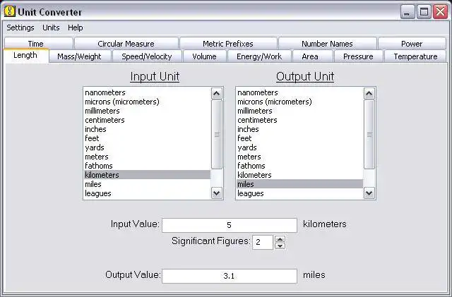
Task: Click the Significant Figures number field
Action: (x=263, y=242)
